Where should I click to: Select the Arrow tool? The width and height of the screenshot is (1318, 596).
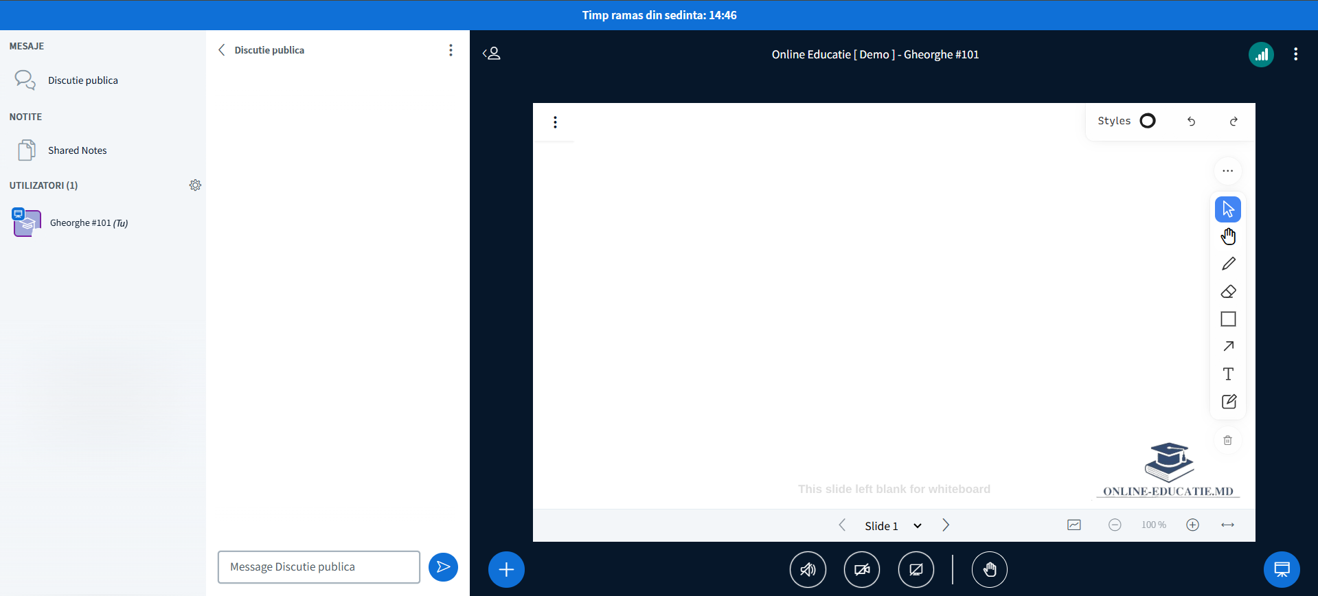(x=1228, y=347)
